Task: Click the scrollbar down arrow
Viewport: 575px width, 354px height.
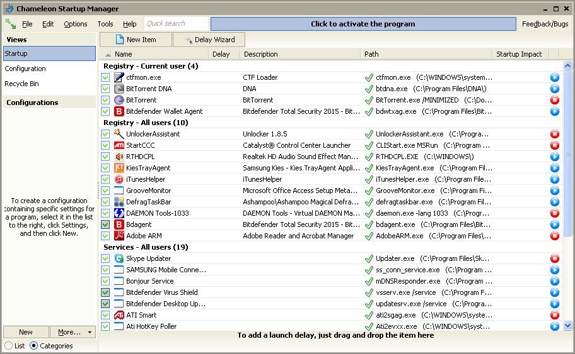Action: coord(567,325)
